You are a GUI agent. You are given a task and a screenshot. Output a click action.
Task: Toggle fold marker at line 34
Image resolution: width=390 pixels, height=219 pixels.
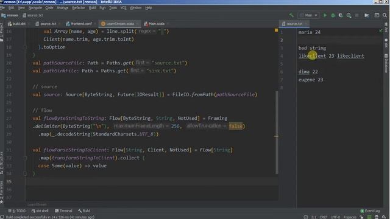pos(25,173)
